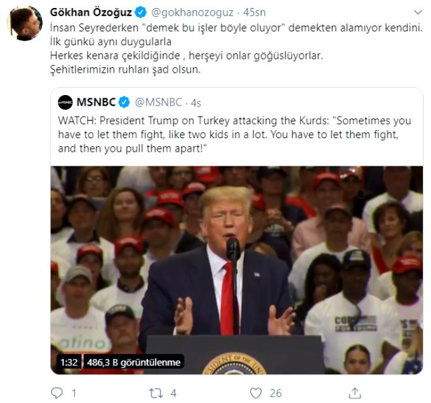This screenshot has height=403, width=431.
Task: Click the 45sn tweet timestamp
Action: (x=255, y=12)
